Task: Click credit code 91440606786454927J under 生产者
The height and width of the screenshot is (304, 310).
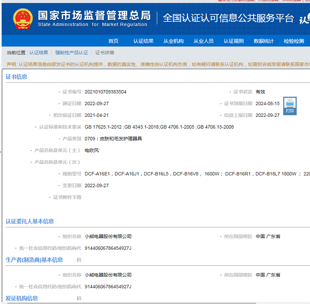Action: [x=108, y=287]
